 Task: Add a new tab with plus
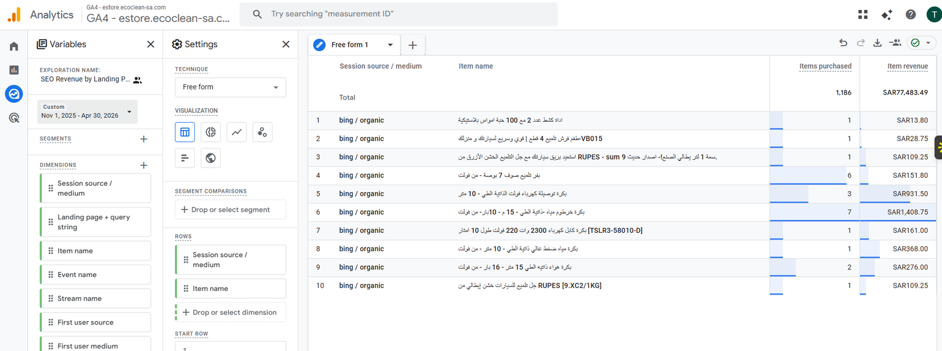pyautogui.click(x=413, y=45)
